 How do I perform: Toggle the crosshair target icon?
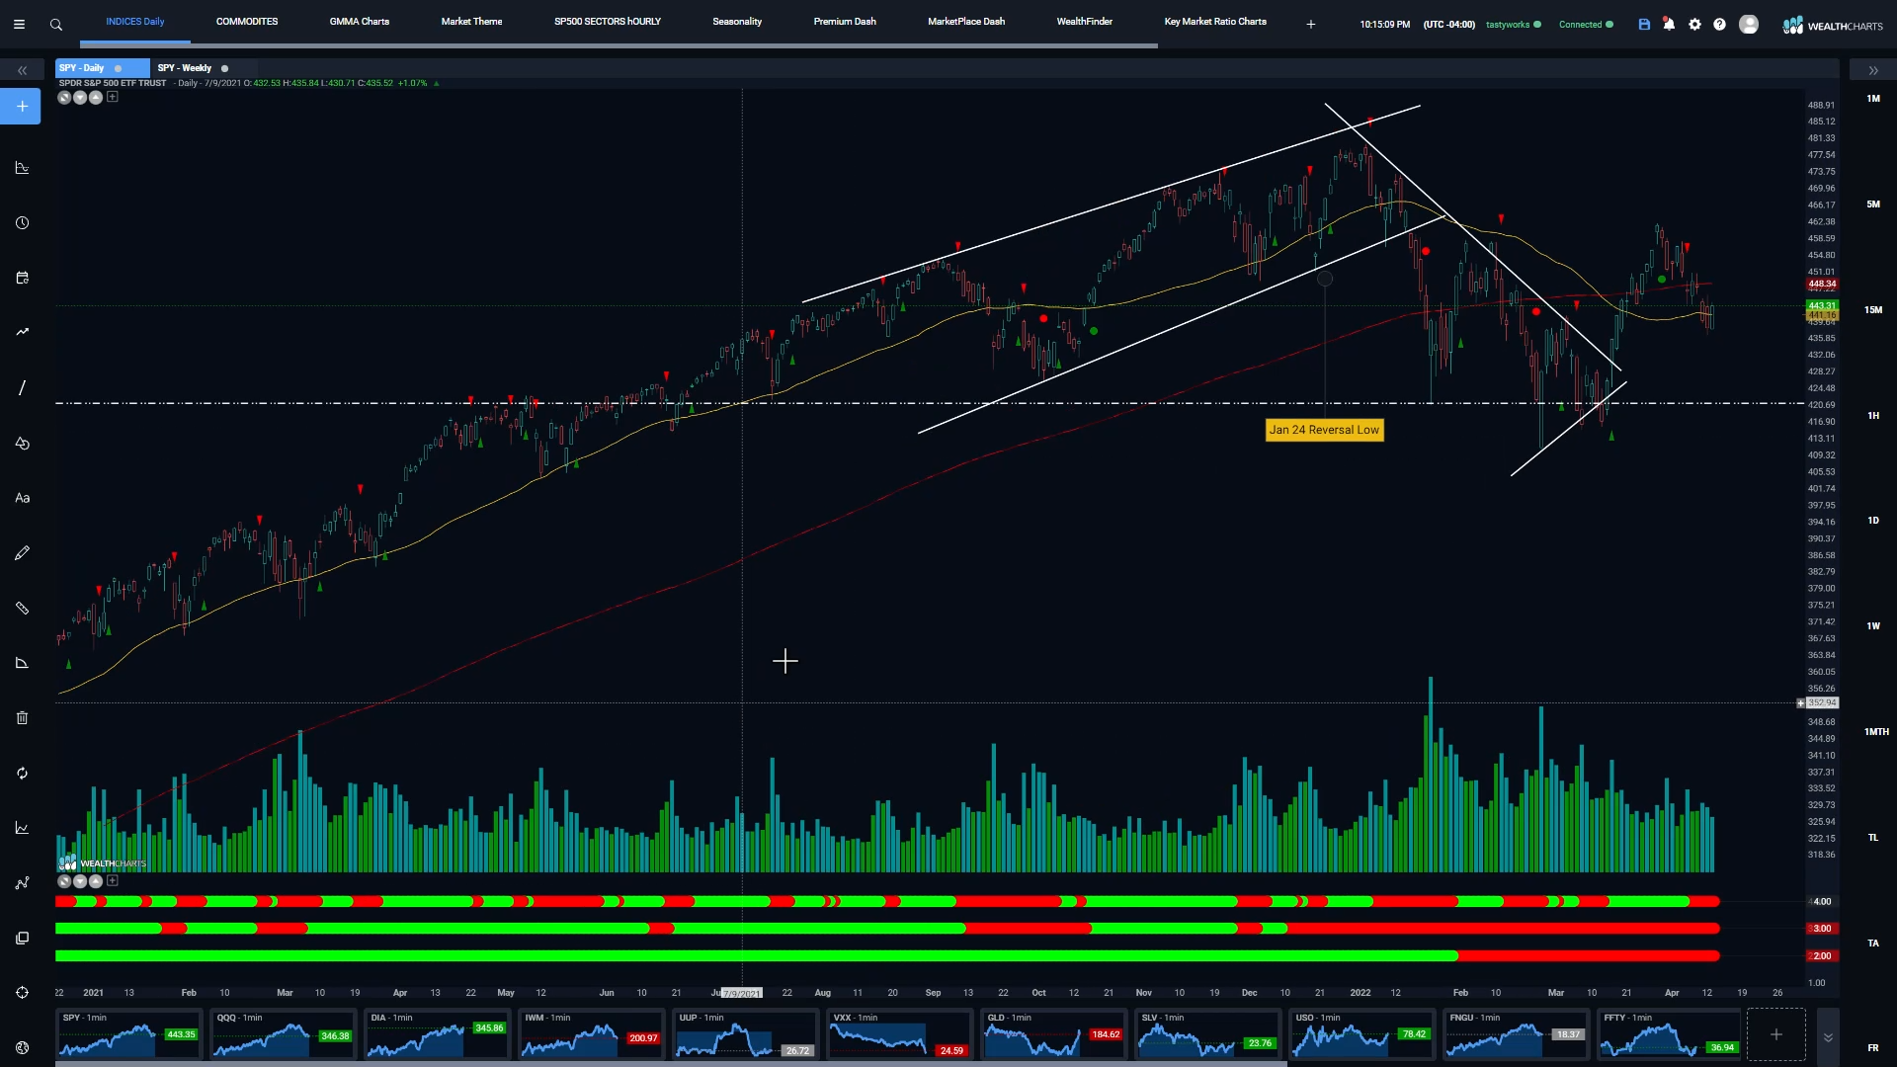pyautogui.click(x=22, y=993)
